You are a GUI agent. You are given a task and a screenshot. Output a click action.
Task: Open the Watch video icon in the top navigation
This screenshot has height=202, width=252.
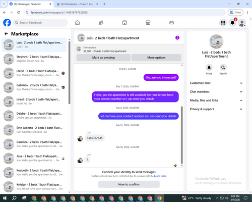[x=124, y=23]
